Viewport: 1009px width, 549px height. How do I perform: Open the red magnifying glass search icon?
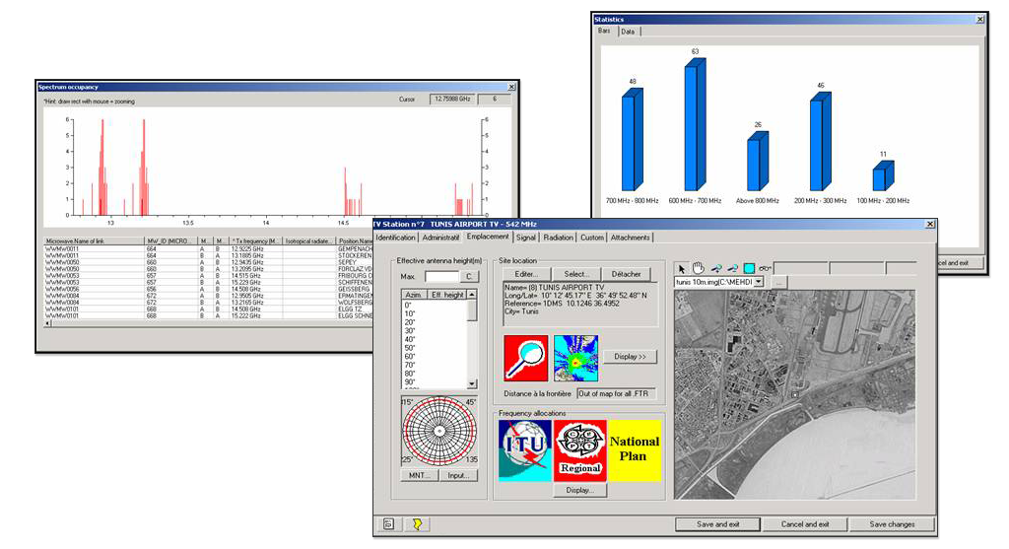[x=526, y=358]
